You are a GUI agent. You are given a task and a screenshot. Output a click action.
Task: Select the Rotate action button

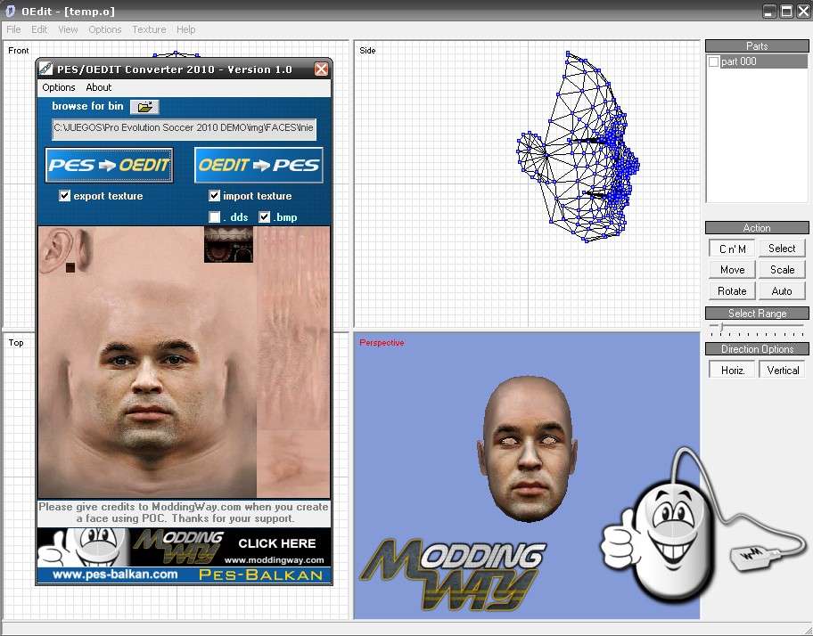[x=732, y=291]
